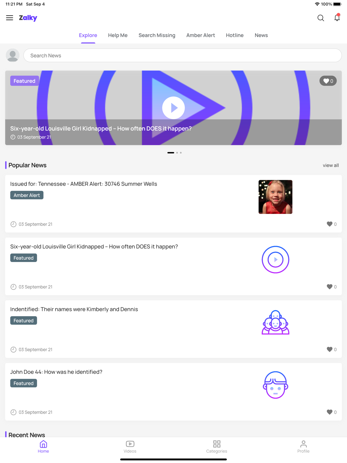Open the Search Missing tab

(x=157, y=35)
